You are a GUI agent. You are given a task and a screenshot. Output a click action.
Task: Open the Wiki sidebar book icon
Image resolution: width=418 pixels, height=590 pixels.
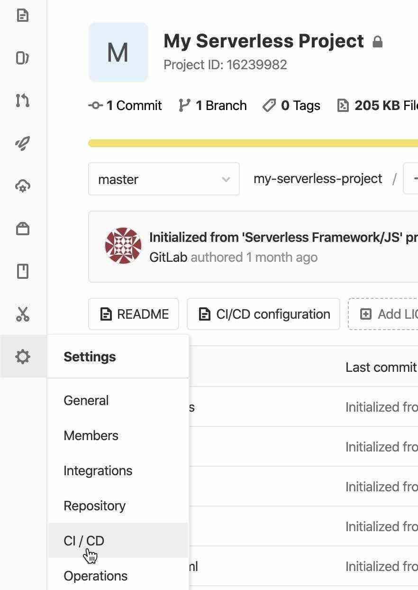22,271
